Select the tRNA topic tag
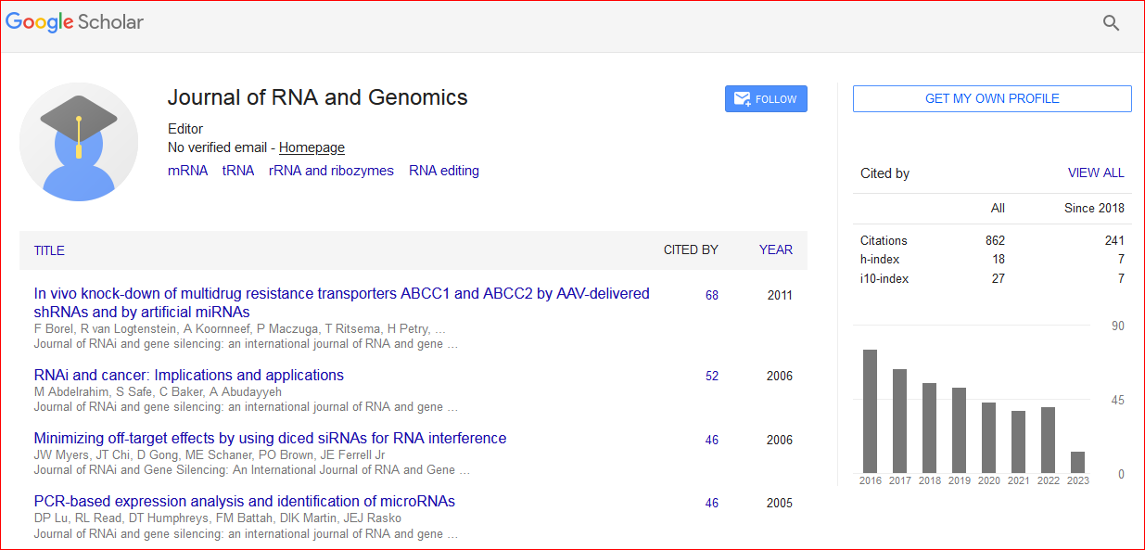1145x550 pixels. click(x=238, y=171)
